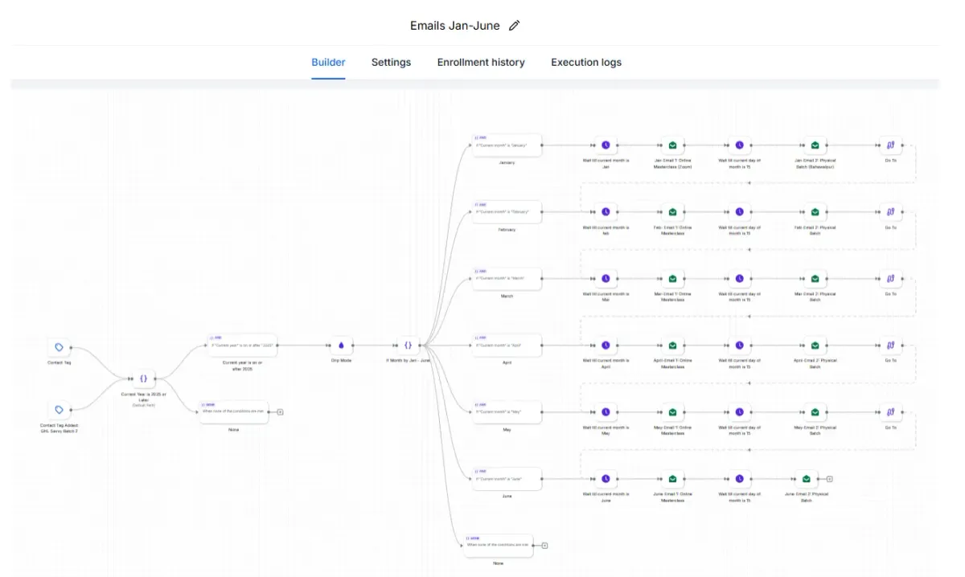Select the January branch condition box
Image resolution: width=965 pixels, height=577 pixels.
pos(507,145)
